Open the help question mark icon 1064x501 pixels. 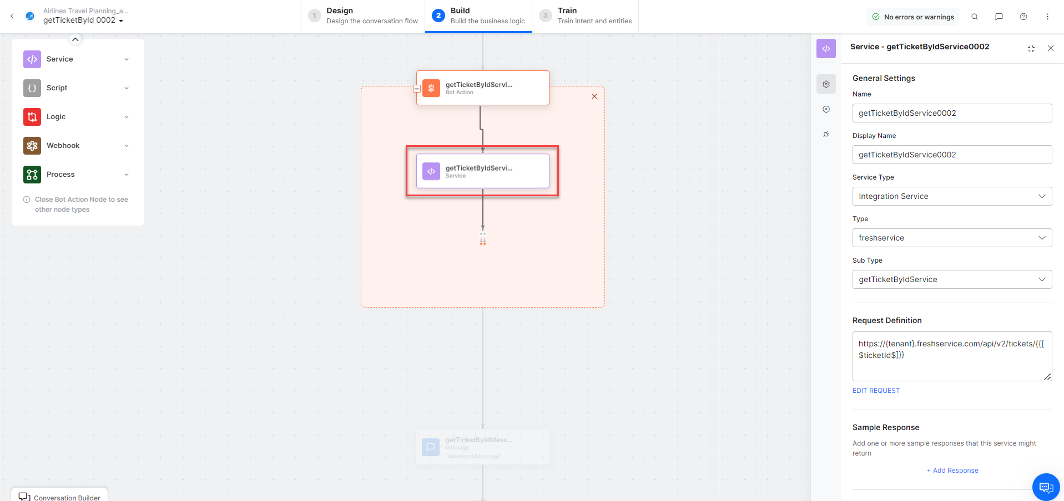click(x=1023, y=17)
